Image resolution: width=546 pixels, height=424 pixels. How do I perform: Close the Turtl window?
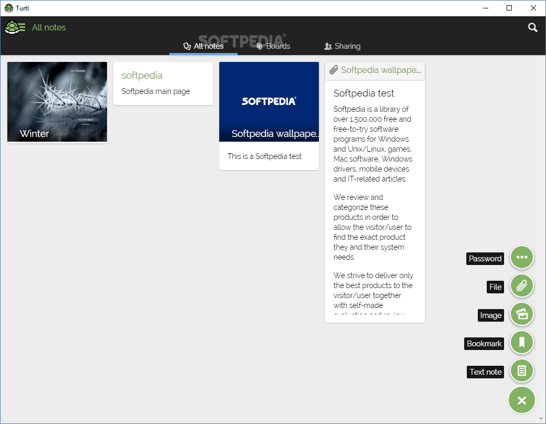[x=533, y=8]
